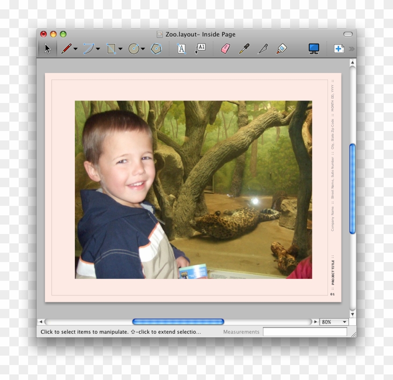Open the oval tool dropdown menu

click(x=142, y=49)
